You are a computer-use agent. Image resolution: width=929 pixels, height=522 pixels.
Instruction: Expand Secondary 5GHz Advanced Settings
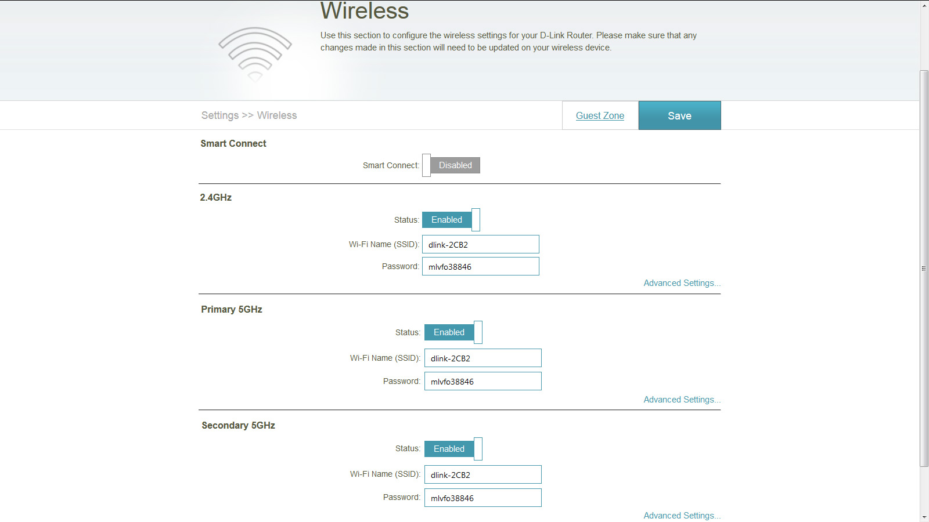coord(682,516)
